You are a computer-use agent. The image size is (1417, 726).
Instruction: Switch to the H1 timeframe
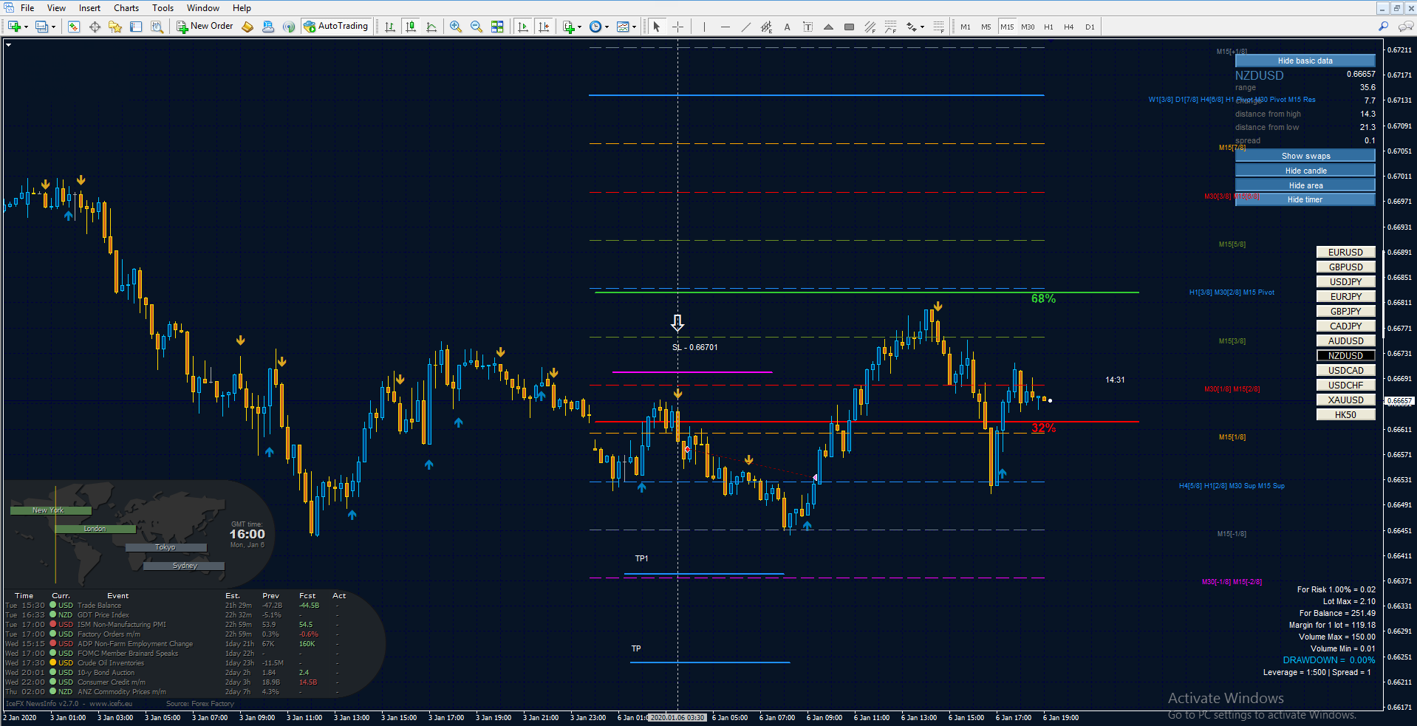click(x=1048, y=27)
